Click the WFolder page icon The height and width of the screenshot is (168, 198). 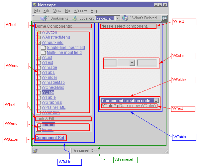(39, 78)
